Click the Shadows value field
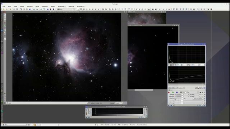This screenshot has height=129, width=230. 179,95
